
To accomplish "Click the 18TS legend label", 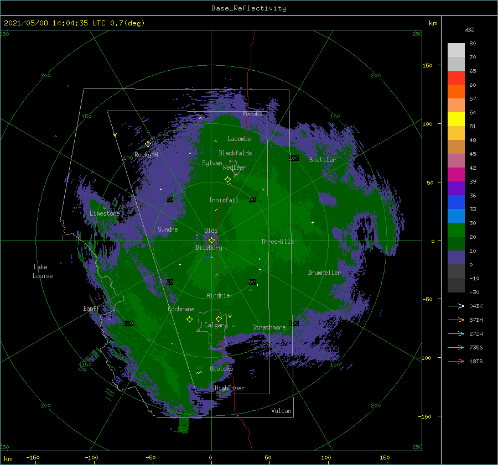I will (476, 361).
